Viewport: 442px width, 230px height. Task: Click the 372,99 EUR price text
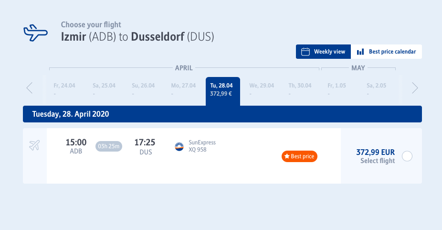pyautogui.click(x=376, y=152)
